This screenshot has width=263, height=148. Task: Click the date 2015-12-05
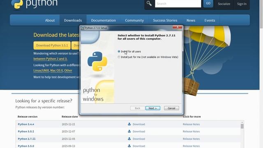pos(68,139)
